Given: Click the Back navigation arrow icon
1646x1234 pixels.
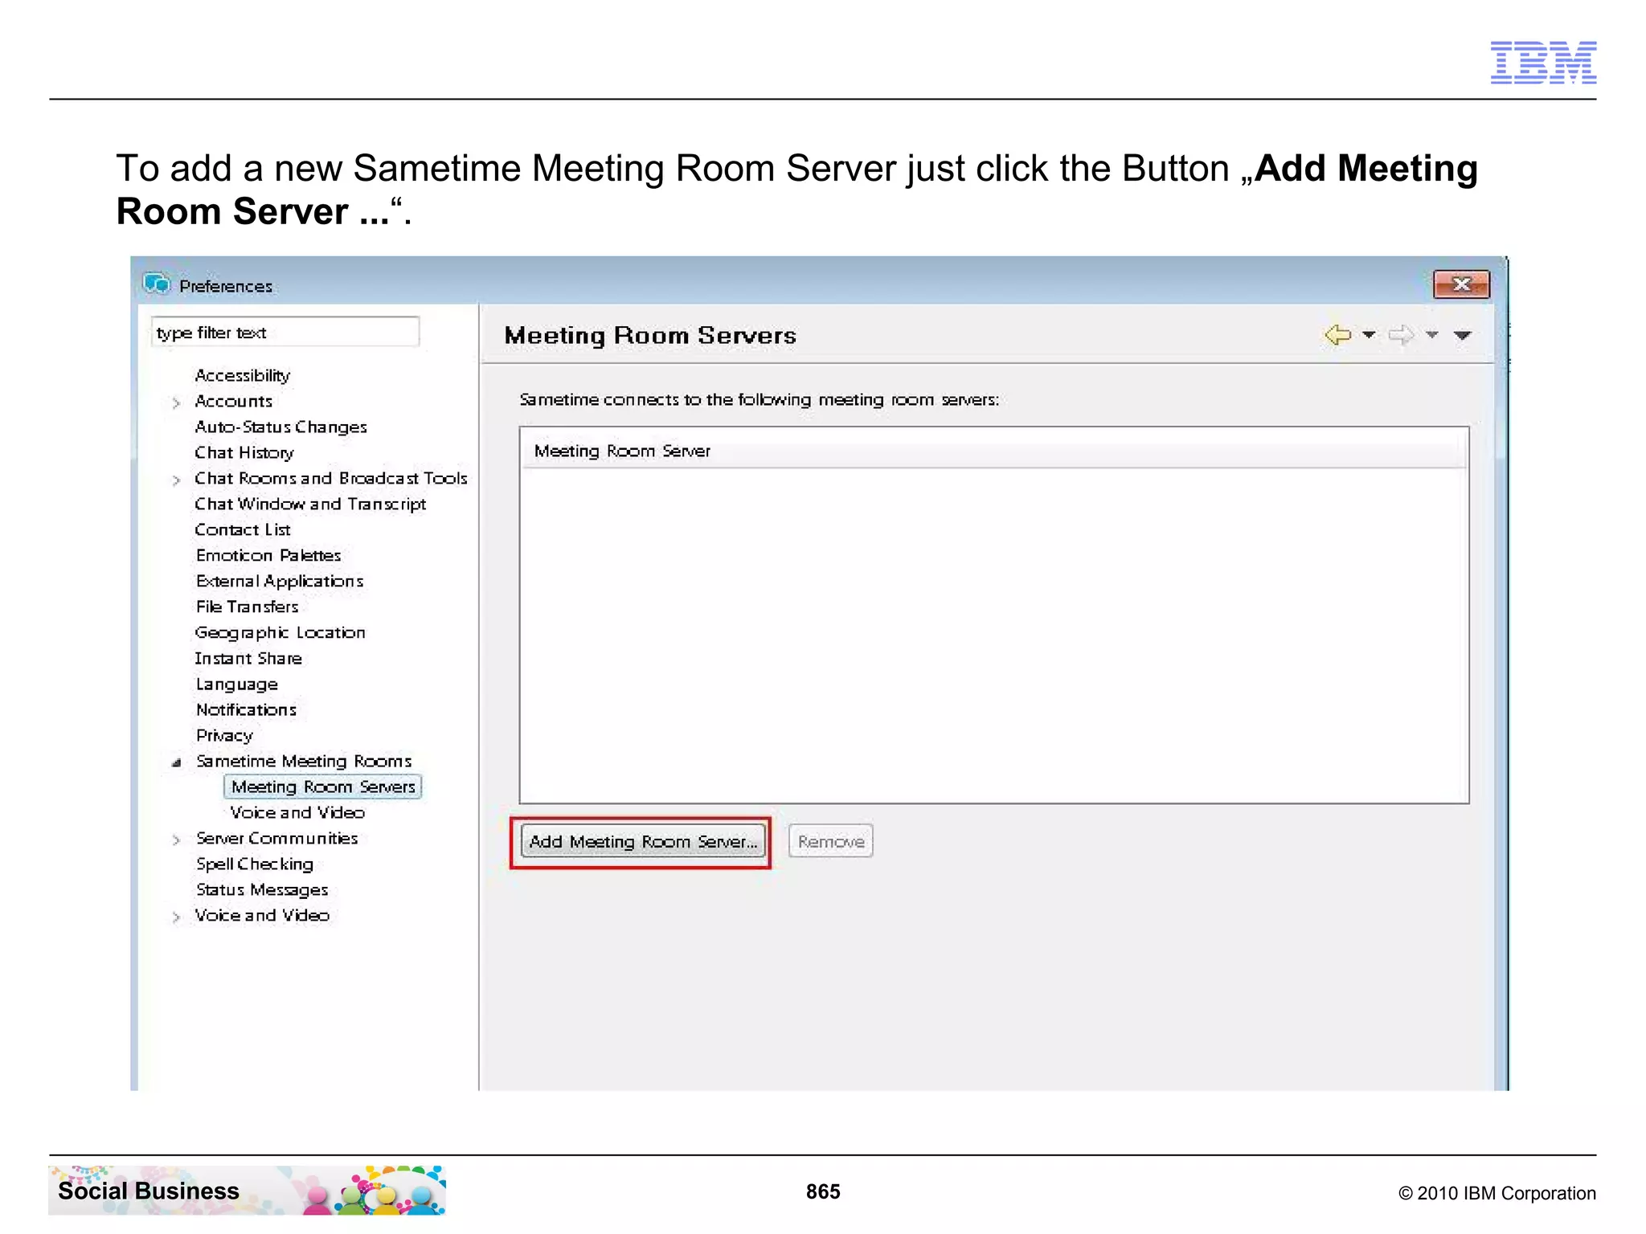Looking at the screenshot, I should tap(1337, 334).
